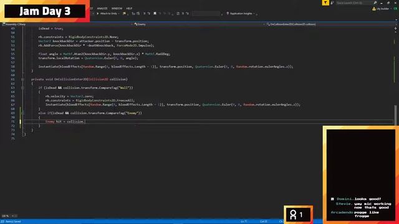Viewport: 399px width, 224px height.
Task: Open the WINDOW menu
Action: point(117,8)
